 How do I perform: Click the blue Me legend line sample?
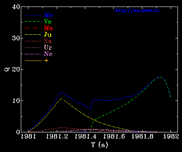pos(33,16)
